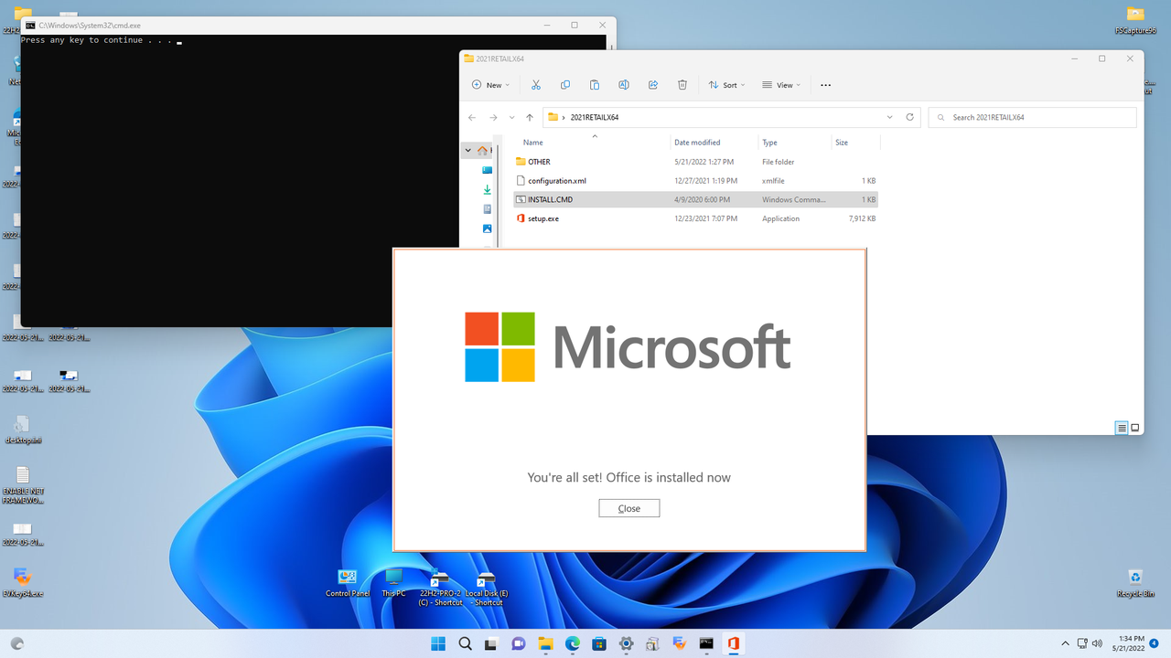Open Explorer recent locations dropdown arrow
The width and height of the screenshot is (1171, 658).
point(511,117)
